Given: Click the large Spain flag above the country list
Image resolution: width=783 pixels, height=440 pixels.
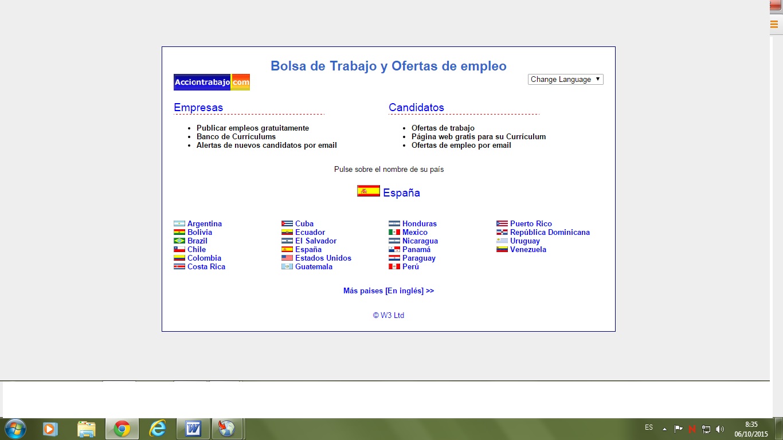Looking at the screenshot, I should [368, 191].
